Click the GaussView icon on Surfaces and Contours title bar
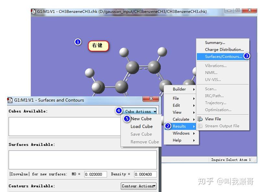 pos(9,100)
